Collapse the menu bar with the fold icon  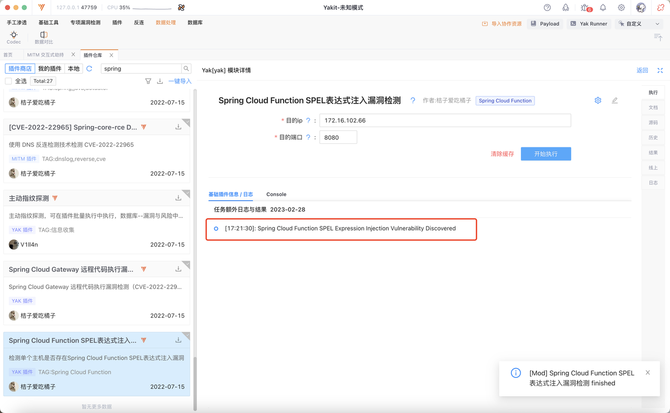[658, 37]
